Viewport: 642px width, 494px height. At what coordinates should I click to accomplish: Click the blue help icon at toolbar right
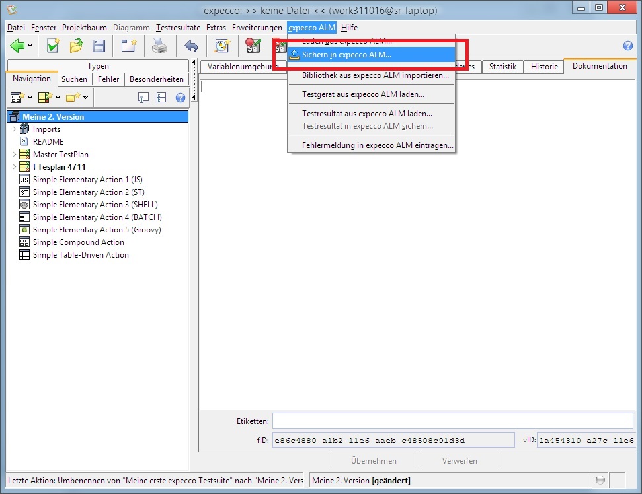[x=628, y=46]
